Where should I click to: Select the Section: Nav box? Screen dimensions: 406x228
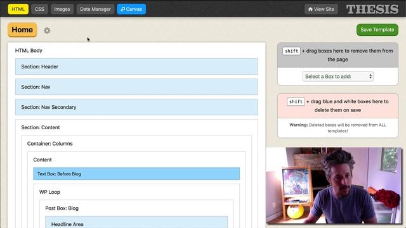pos(136,87)
